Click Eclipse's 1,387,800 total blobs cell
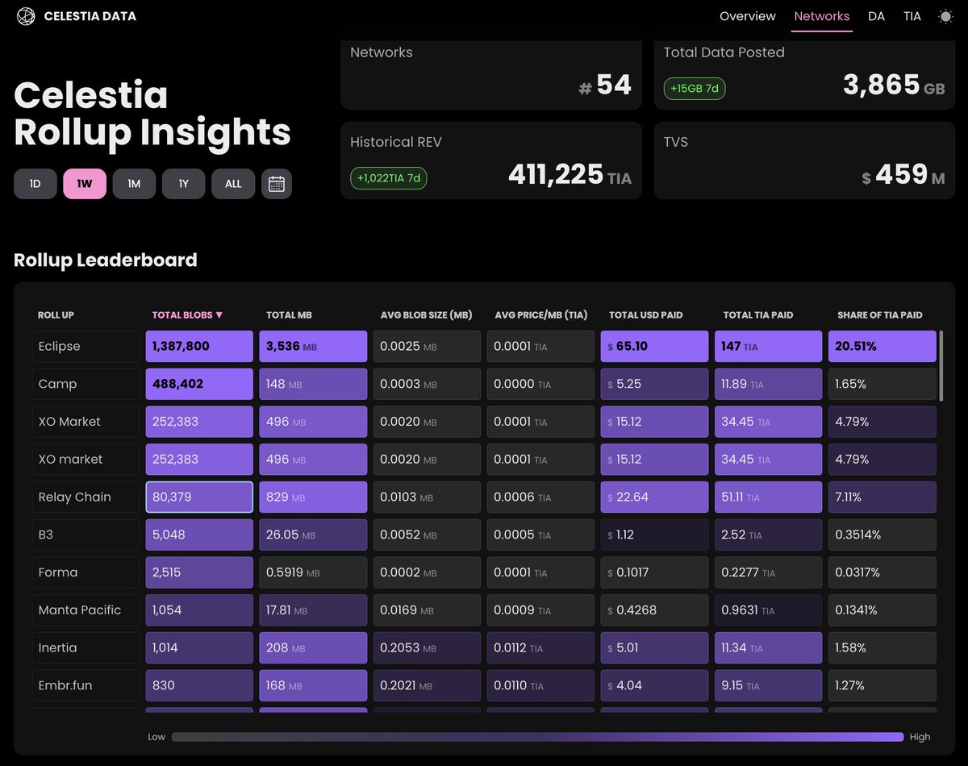 pos(199,346)
